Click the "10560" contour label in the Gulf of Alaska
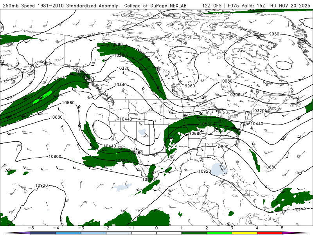 point(68,103)
